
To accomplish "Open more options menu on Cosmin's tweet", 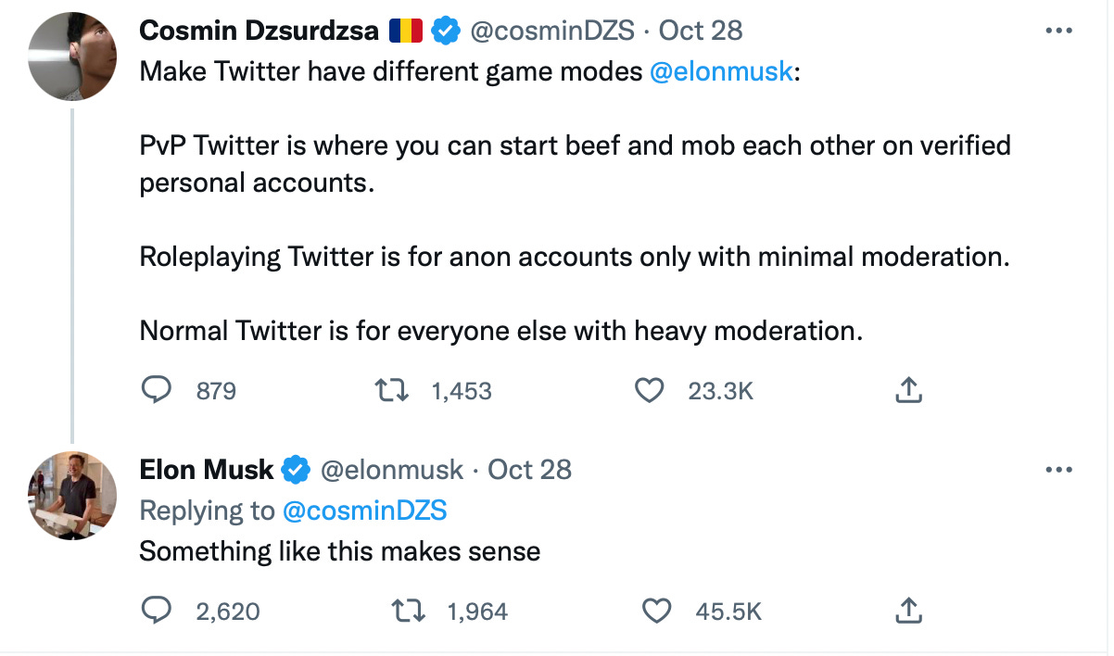I will [x=1057, y=31].
